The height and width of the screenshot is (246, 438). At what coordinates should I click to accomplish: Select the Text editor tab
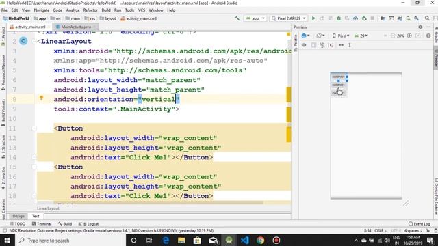pyautogui.click(x=36, y=216)
